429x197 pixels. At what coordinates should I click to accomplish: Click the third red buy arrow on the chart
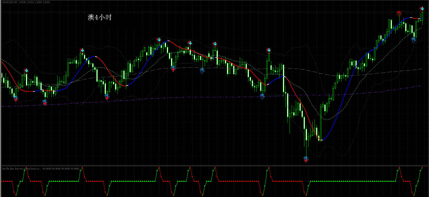pos(107,98)
